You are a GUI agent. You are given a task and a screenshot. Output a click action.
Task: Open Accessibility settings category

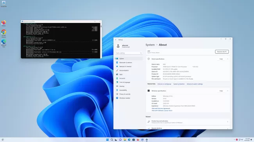129,90
